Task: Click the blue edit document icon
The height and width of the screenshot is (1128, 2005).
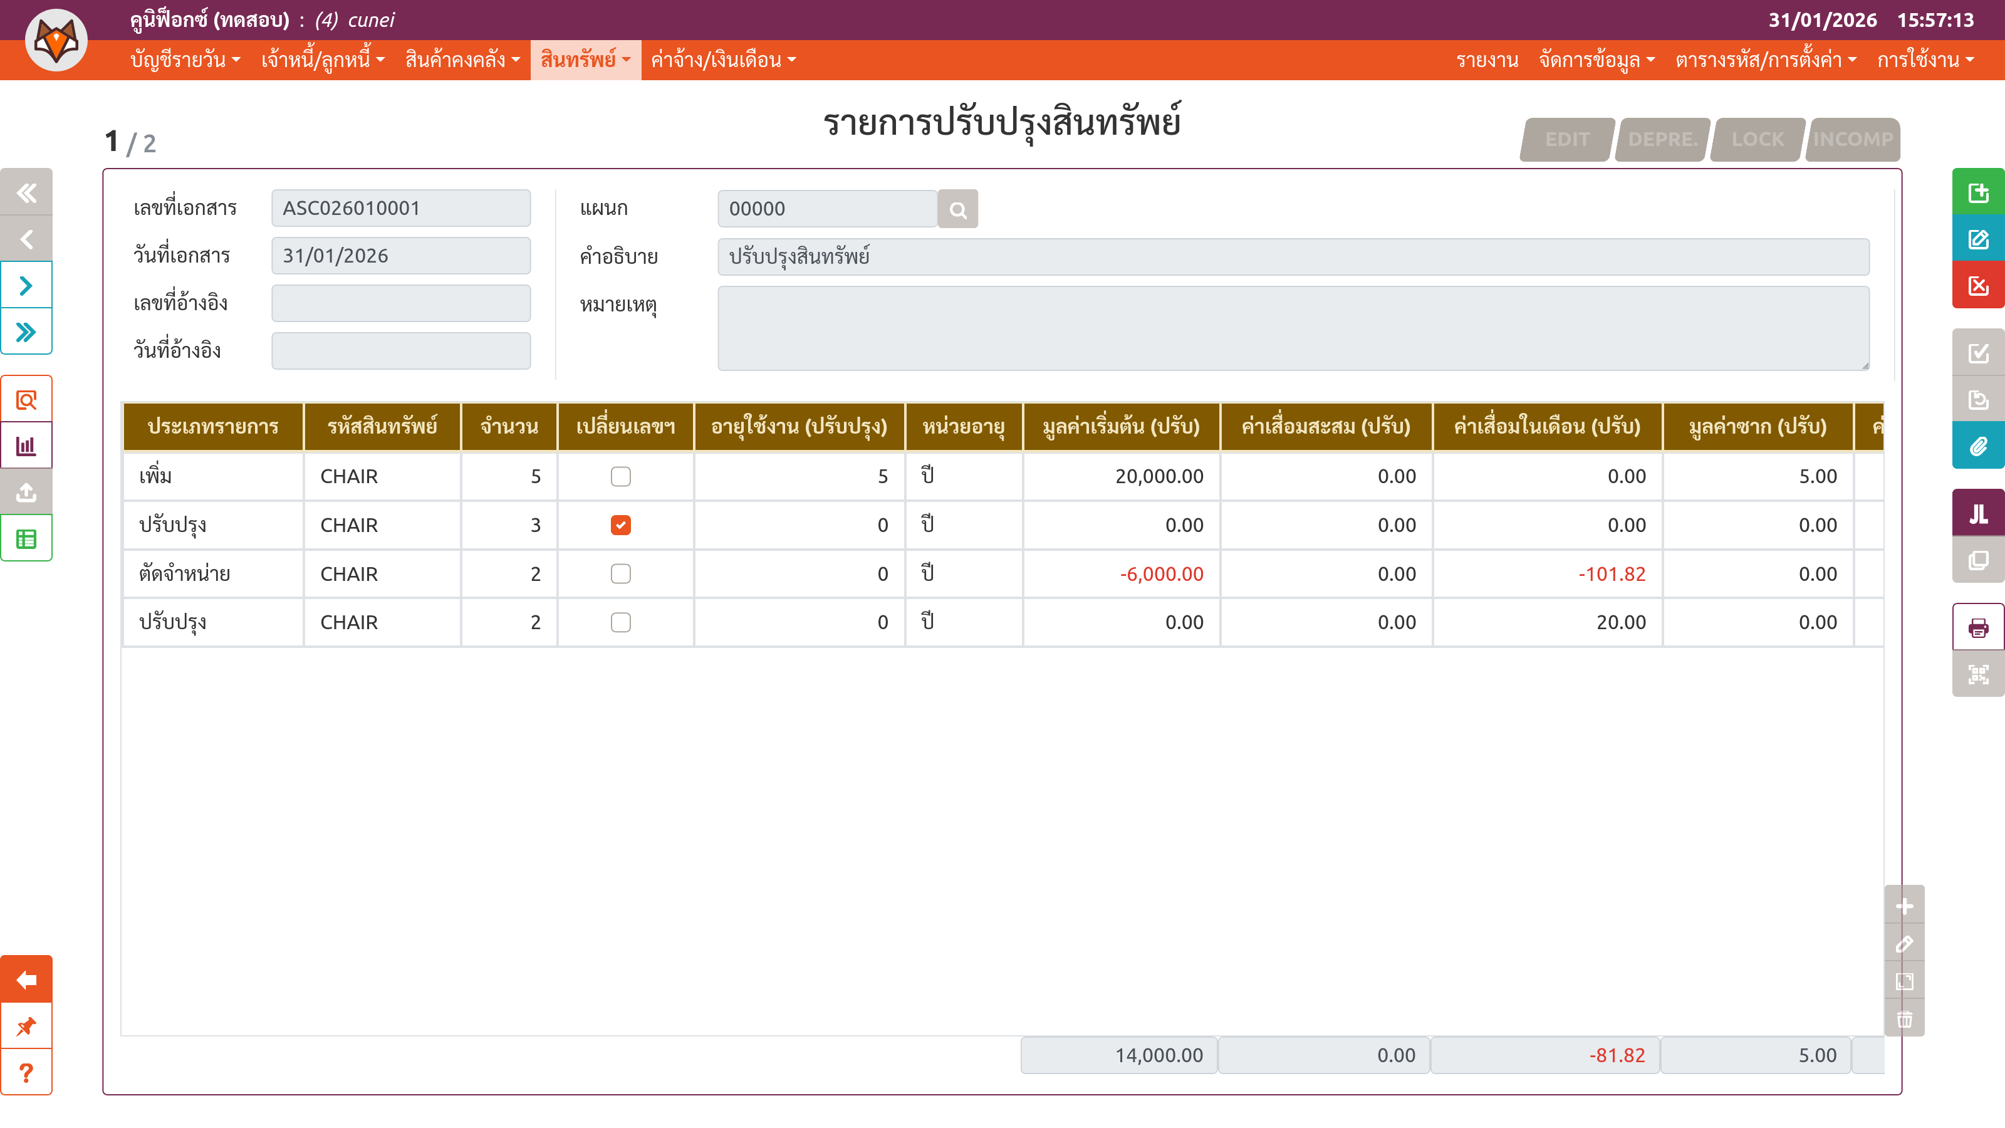Action: coord(1978,239)
